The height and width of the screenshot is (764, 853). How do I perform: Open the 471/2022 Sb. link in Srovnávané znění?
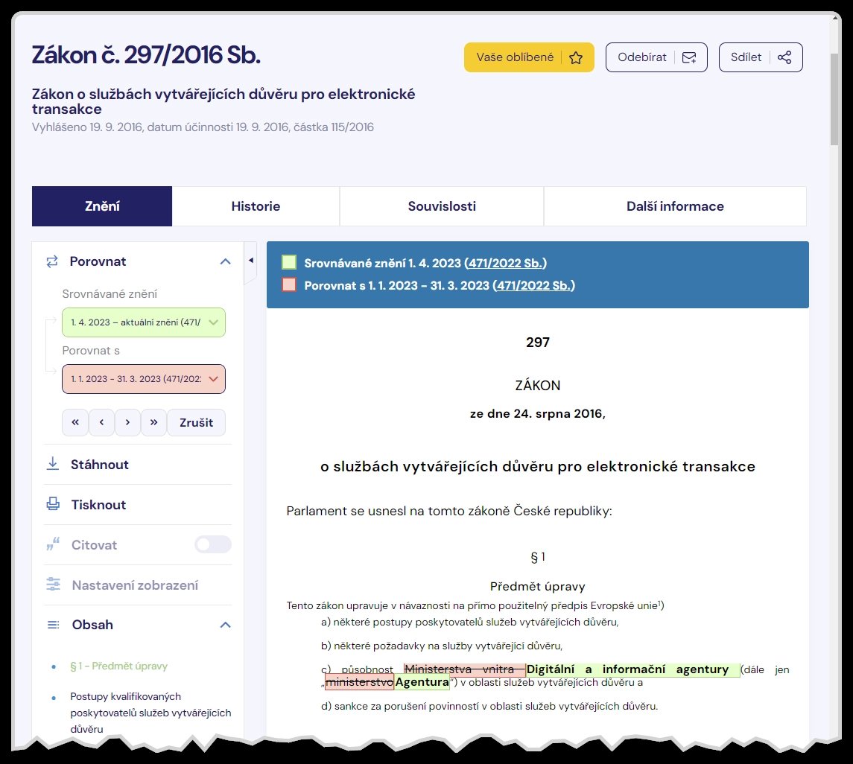(x=506, y=263)
